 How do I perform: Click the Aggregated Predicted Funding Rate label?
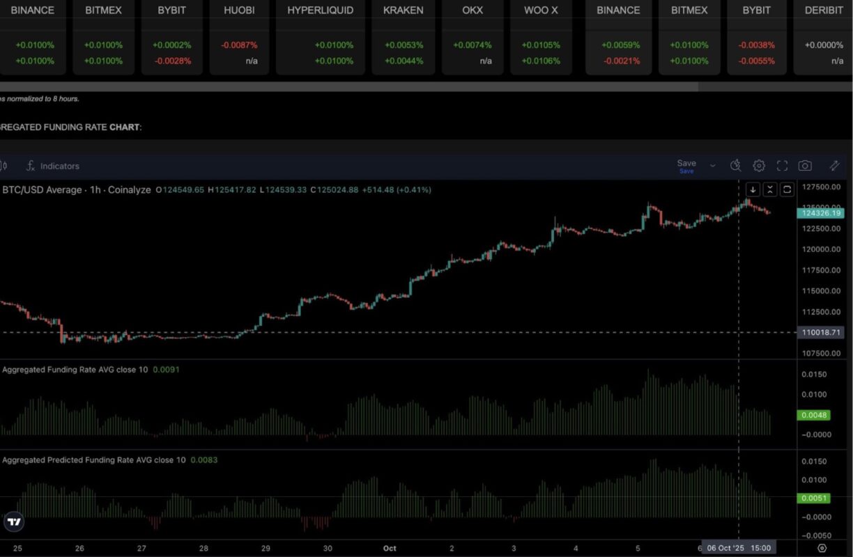[94, 460]
